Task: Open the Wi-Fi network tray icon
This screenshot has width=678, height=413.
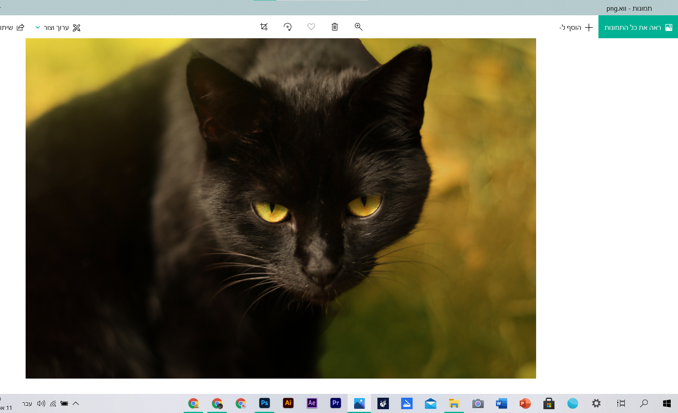Action: [53, 403]
